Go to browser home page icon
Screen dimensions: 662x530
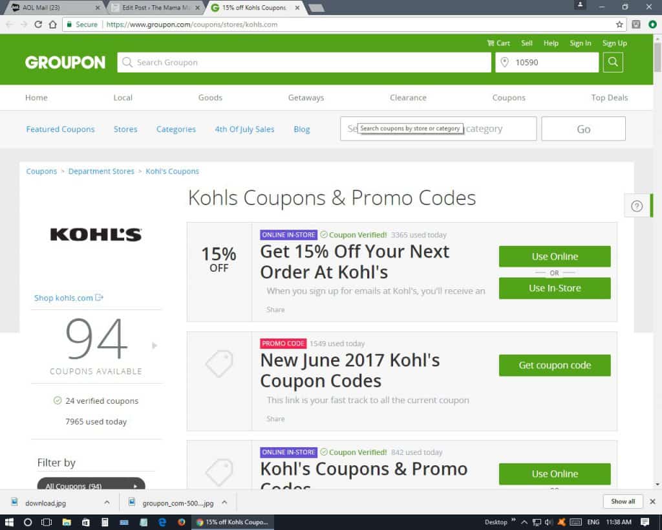(53, 25)
